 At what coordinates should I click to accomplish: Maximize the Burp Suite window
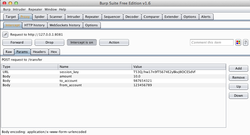tap(16, 3)
